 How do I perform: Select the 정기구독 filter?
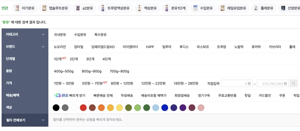[x=204, y=95]
